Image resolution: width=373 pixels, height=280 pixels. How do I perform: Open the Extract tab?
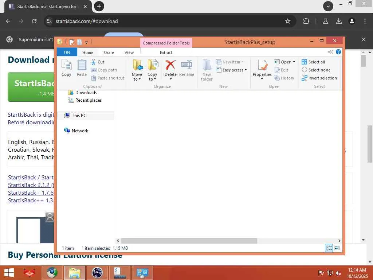(166, 52)
